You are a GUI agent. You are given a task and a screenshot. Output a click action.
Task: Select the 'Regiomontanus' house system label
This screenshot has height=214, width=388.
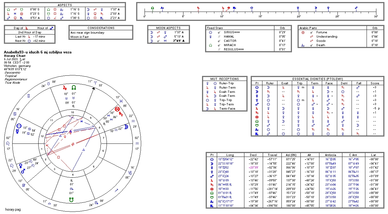pos(16,79)
